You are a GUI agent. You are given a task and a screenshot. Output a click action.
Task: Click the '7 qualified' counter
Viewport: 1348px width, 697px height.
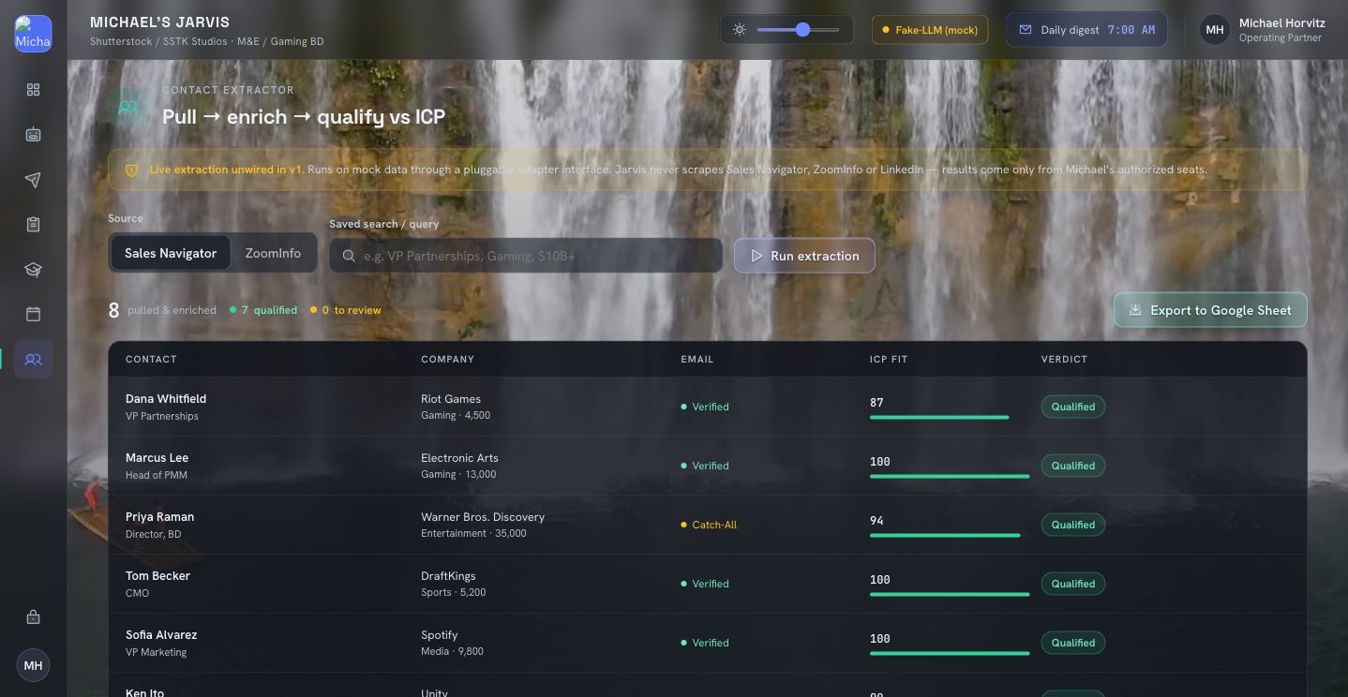click(263, 310)
